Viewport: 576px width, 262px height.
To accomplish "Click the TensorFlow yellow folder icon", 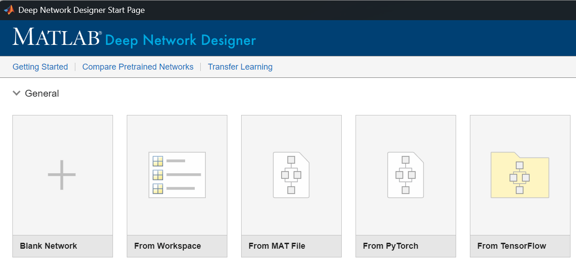I will pos(520,175).
